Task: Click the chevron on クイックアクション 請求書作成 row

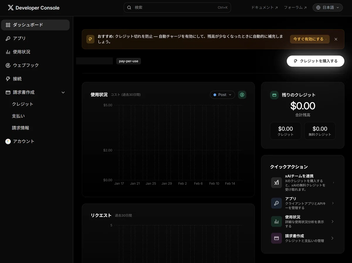Action: point(332,238)
